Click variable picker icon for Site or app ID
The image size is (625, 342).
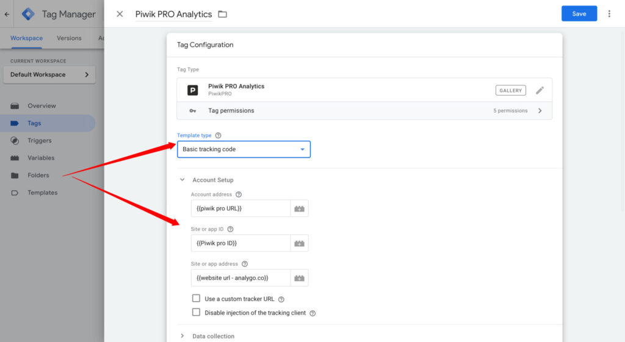(299, 243)
